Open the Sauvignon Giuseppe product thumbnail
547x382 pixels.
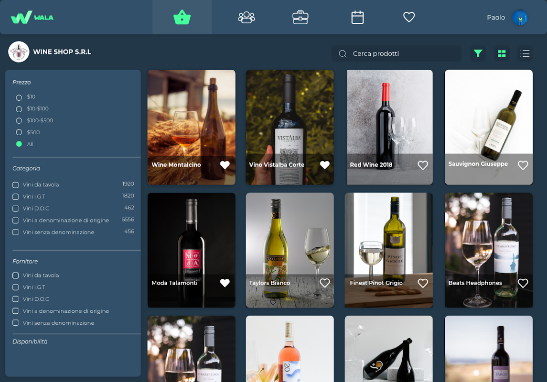[x=488, y=127]
